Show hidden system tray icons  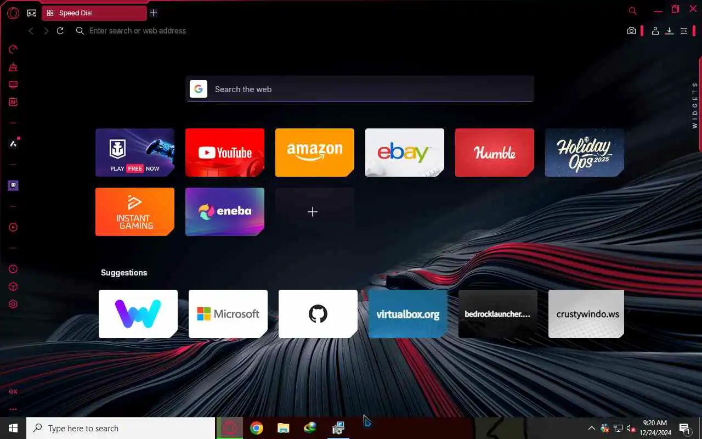(x=591, y=428)
